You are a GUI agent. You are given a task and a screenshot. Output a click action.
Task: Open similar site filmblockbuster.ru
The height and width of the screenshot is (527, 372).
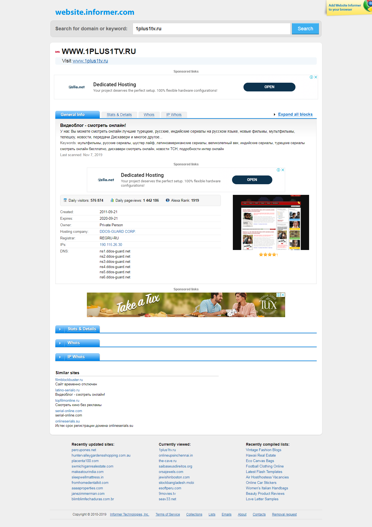(x=69, y=380)
